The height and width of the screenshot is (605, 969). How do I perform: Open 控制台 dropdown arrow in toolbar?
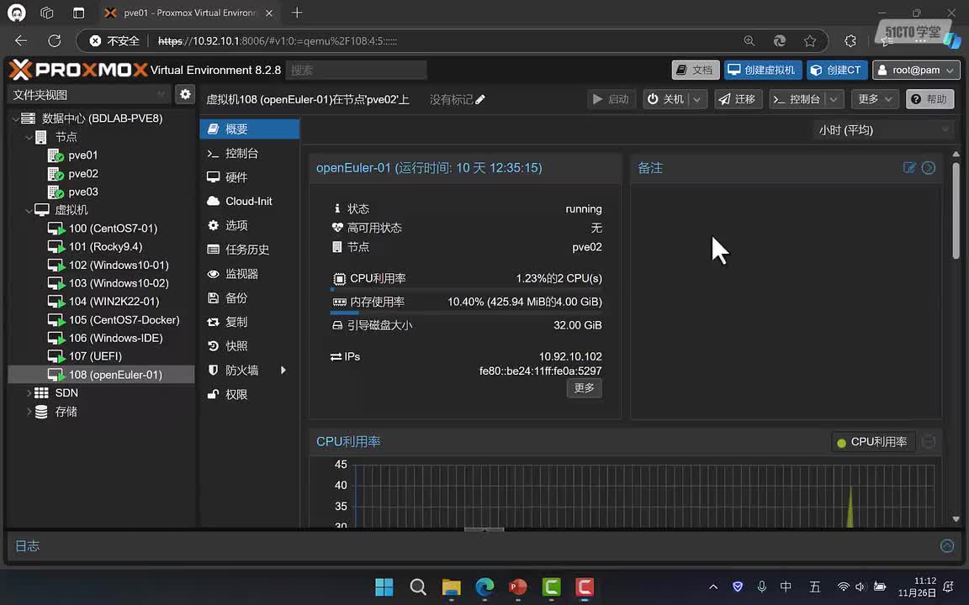834,99
